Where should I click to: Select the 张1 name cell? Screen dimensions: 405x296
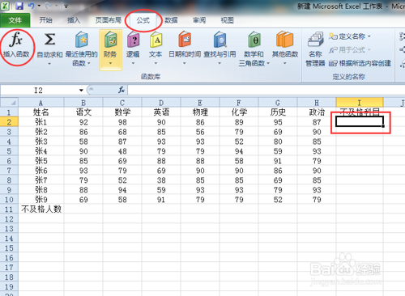41,122
